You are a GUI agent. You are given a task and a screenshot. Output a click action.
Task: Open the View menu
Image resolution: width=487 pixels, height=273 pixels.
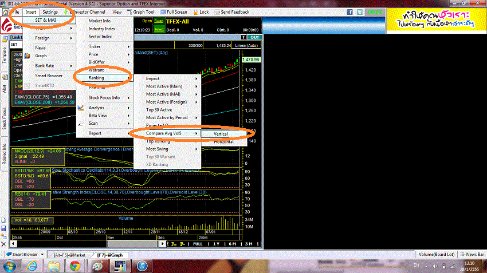(117, 12)
